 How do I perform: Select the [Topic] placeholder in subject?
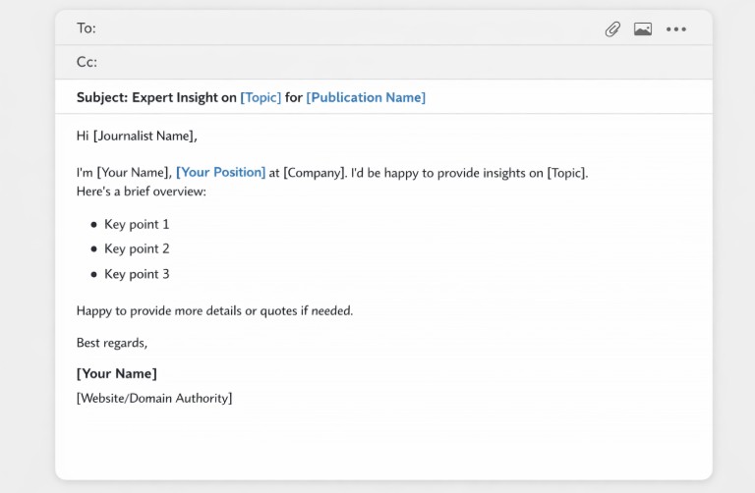261,97
